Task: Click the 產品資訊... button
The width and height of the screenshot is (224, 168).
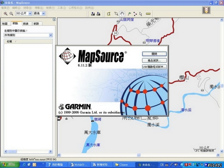Action: pyautogui.click(x=154, y=61)
